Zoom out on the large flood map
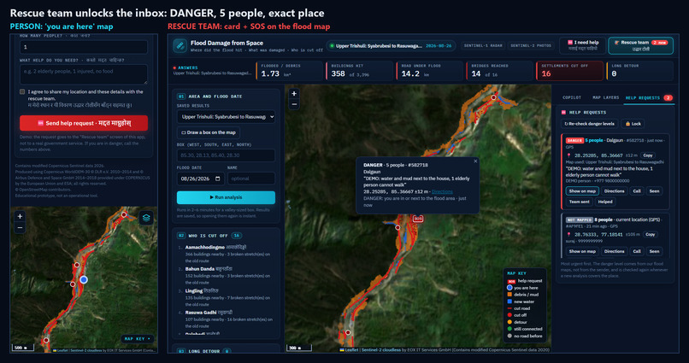 [x=294, y=104]
